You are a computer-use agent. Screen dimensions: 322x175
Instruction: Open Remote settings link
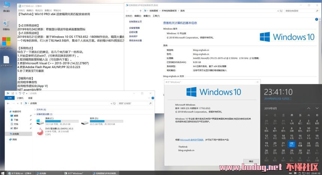click(133, 32)
